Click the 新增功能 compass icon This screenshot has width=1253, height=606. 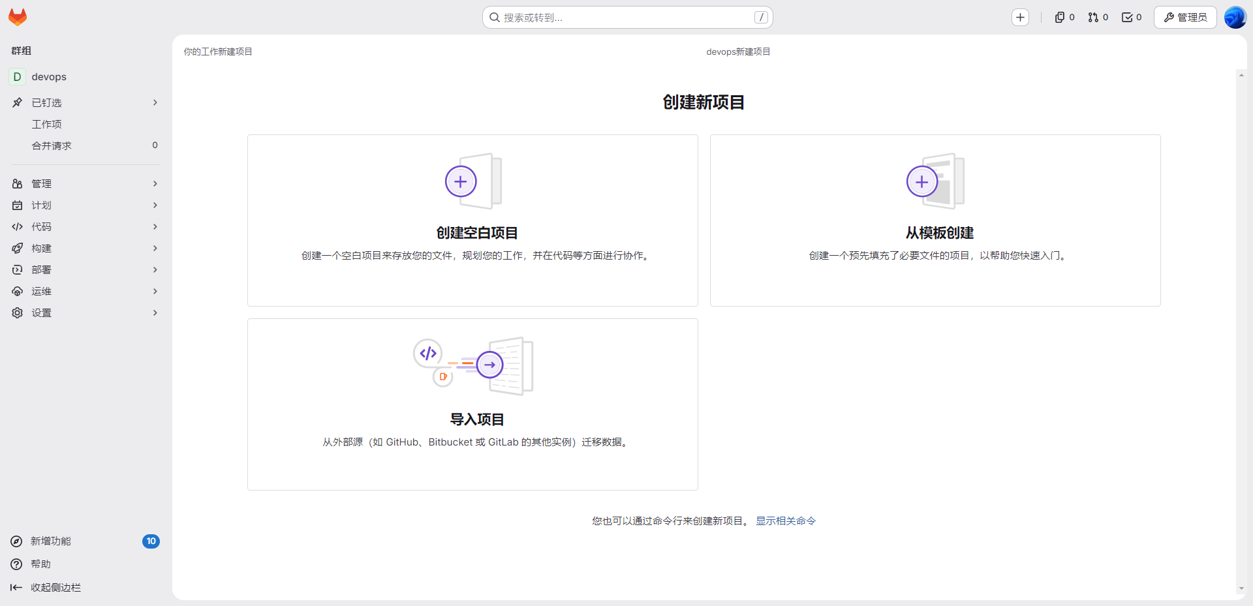pyautogui.click(x=16, y=541)
